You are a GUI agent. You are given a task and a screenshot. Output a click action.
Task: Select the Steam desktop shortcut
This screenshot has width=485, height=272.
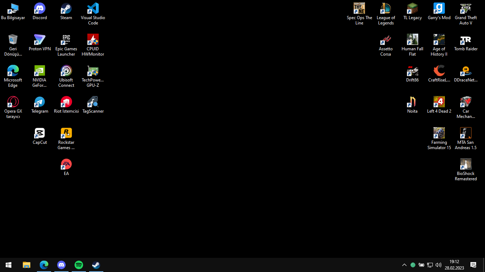(66, 12)
